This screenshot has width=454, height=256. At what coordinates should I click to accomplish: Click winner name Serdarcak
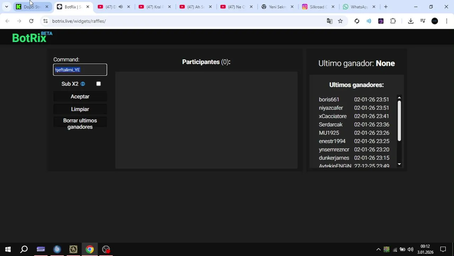[331, 124]
